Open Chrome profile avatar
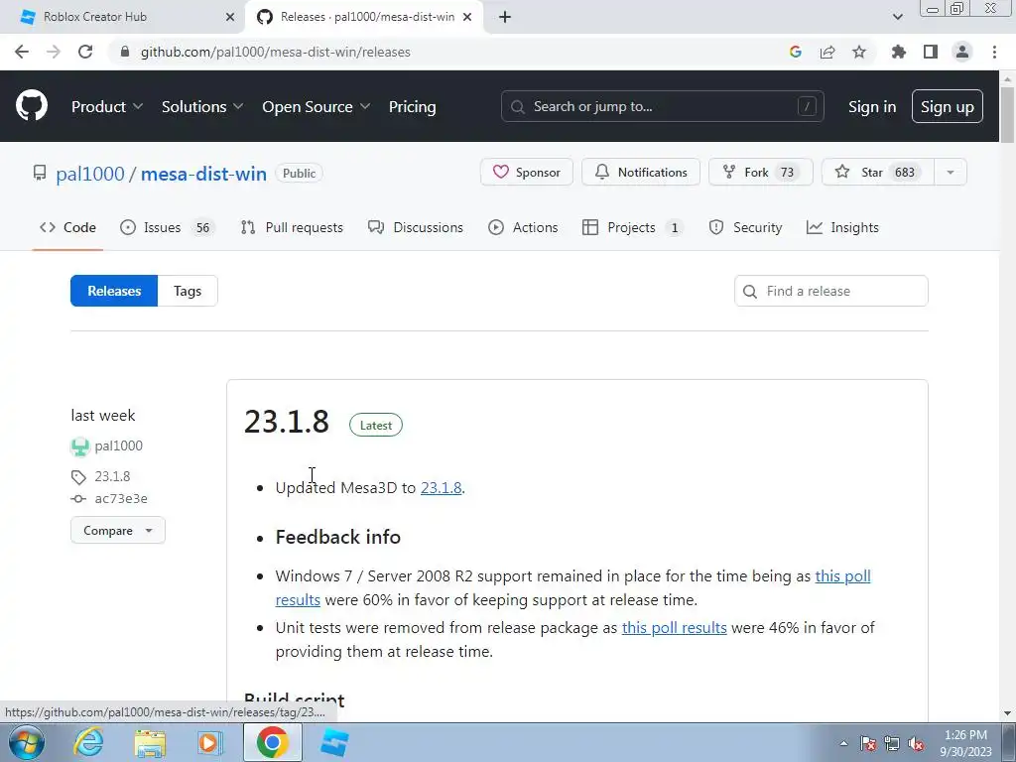Viewport: 1016px width, 762px height. 962,52
